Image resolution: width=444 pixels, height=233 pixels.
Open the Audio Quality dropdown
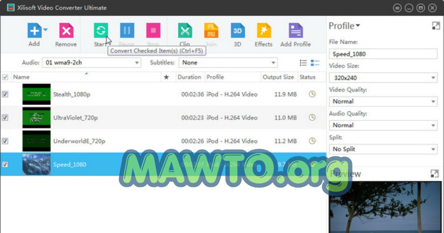[383, 125]
